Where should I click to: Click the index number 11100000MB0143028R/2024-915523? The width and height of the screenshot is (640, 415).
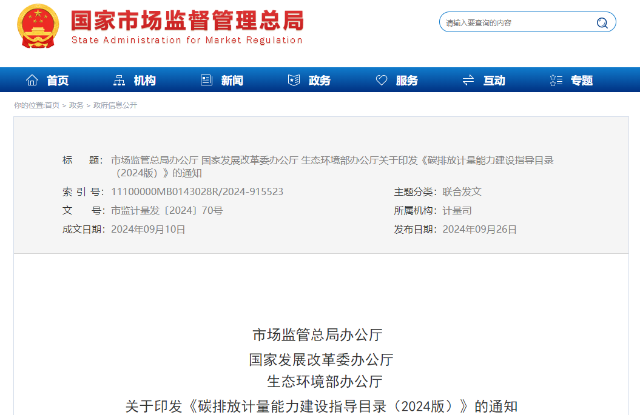point(197,191)
